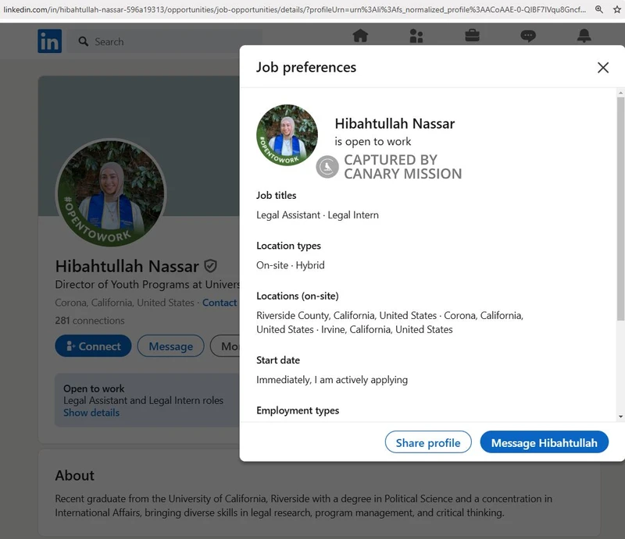Click the browser address bar URL
625x539 pixels.
[x=295, y=9]
